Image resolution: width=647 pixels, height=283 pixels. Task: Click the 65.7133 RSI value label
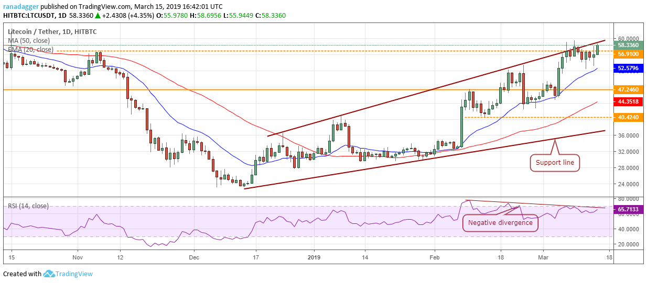click(x=629, y=208)
